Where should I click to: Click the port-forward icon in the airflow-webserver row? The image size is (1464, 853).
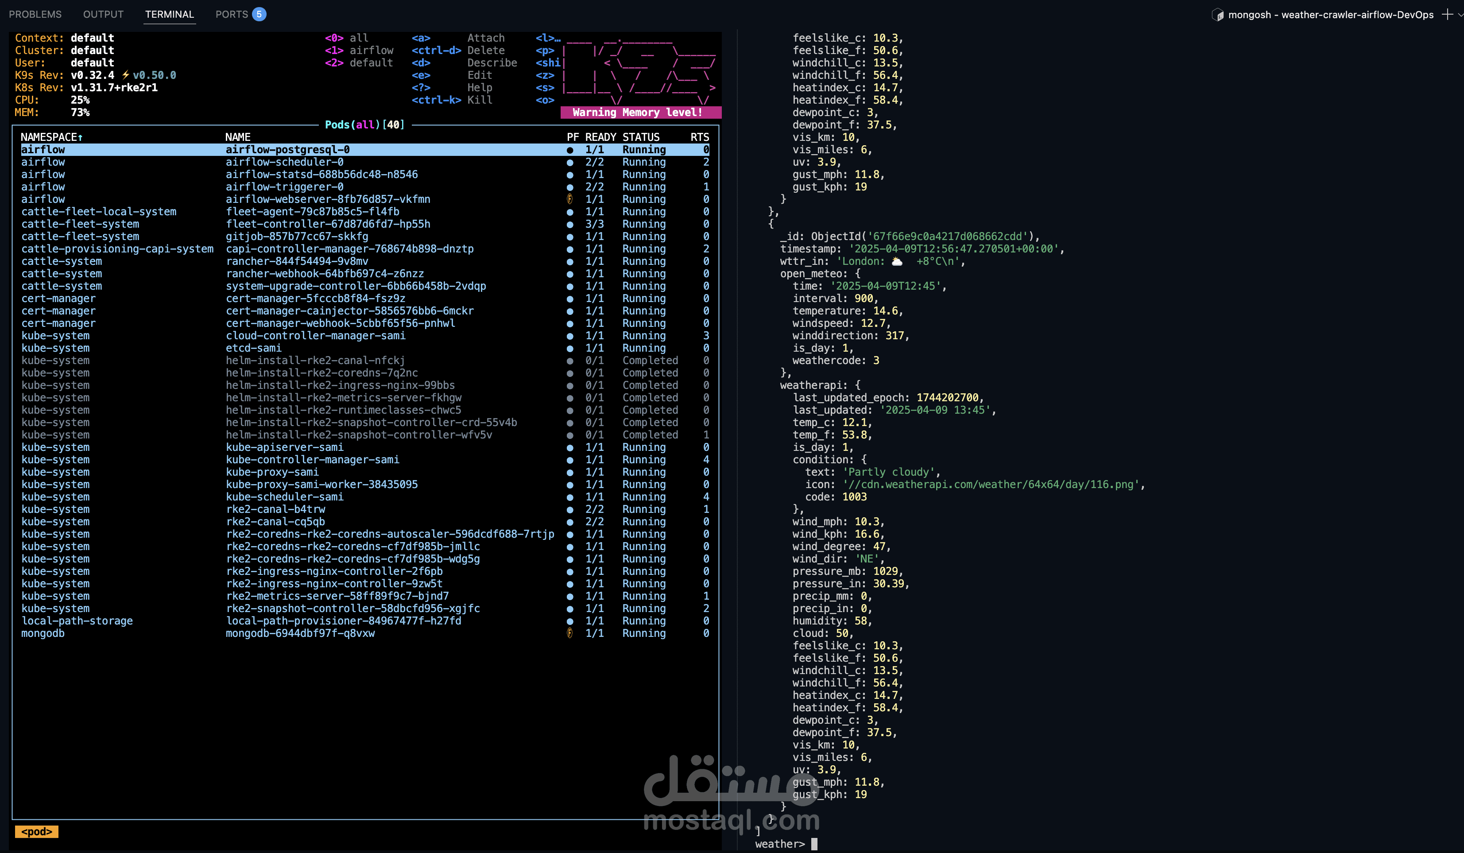[x=570, y=199]
